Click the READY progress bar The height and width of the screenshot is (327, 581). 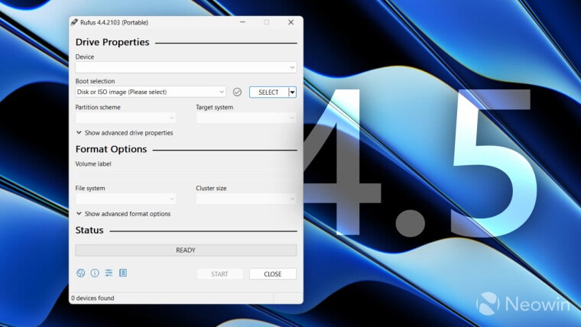click(186, 250)
